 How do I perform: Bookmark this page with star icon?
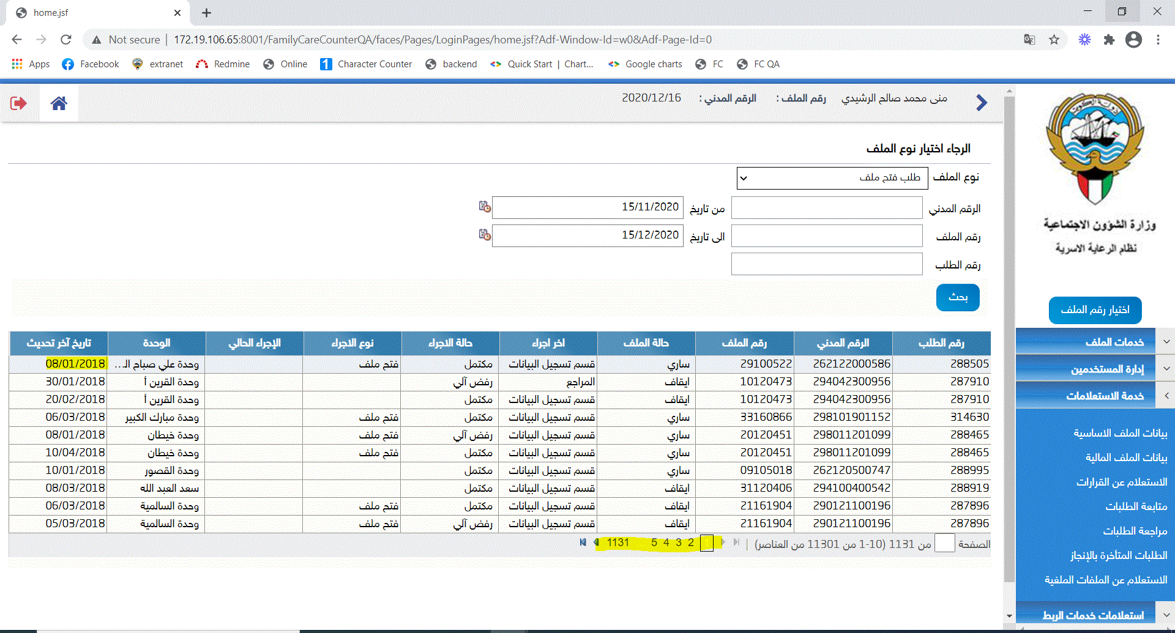point(1054,40)
